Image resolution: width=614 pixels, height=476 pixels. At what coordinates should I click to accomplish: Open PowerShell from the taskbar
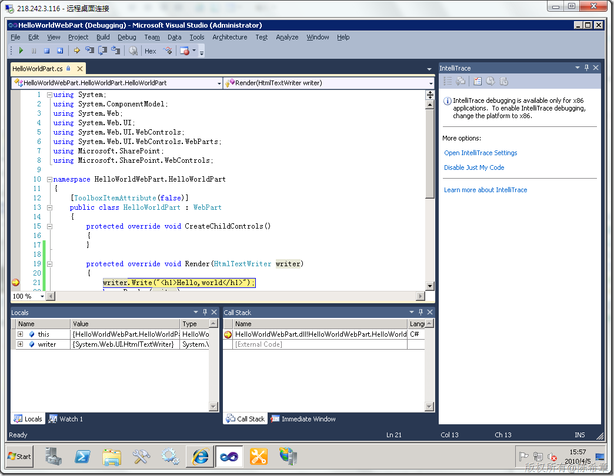click(x=82, y=457)
